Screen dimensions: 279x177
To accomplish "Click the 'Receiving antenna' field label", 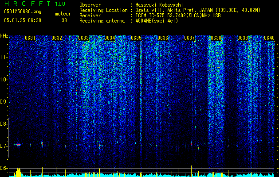I will click(102, 21).
